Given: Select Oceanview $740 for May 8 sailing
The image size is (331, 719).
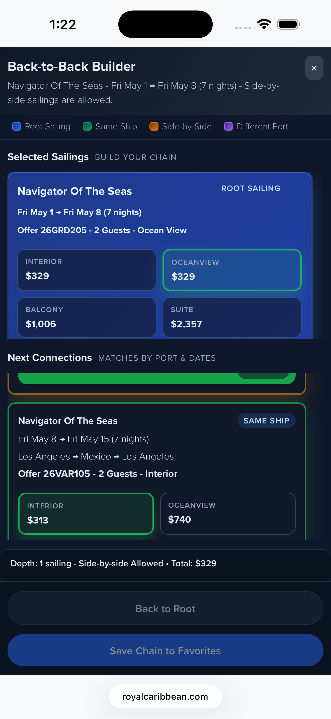Looking at the screenshot, I should point(227,514).
